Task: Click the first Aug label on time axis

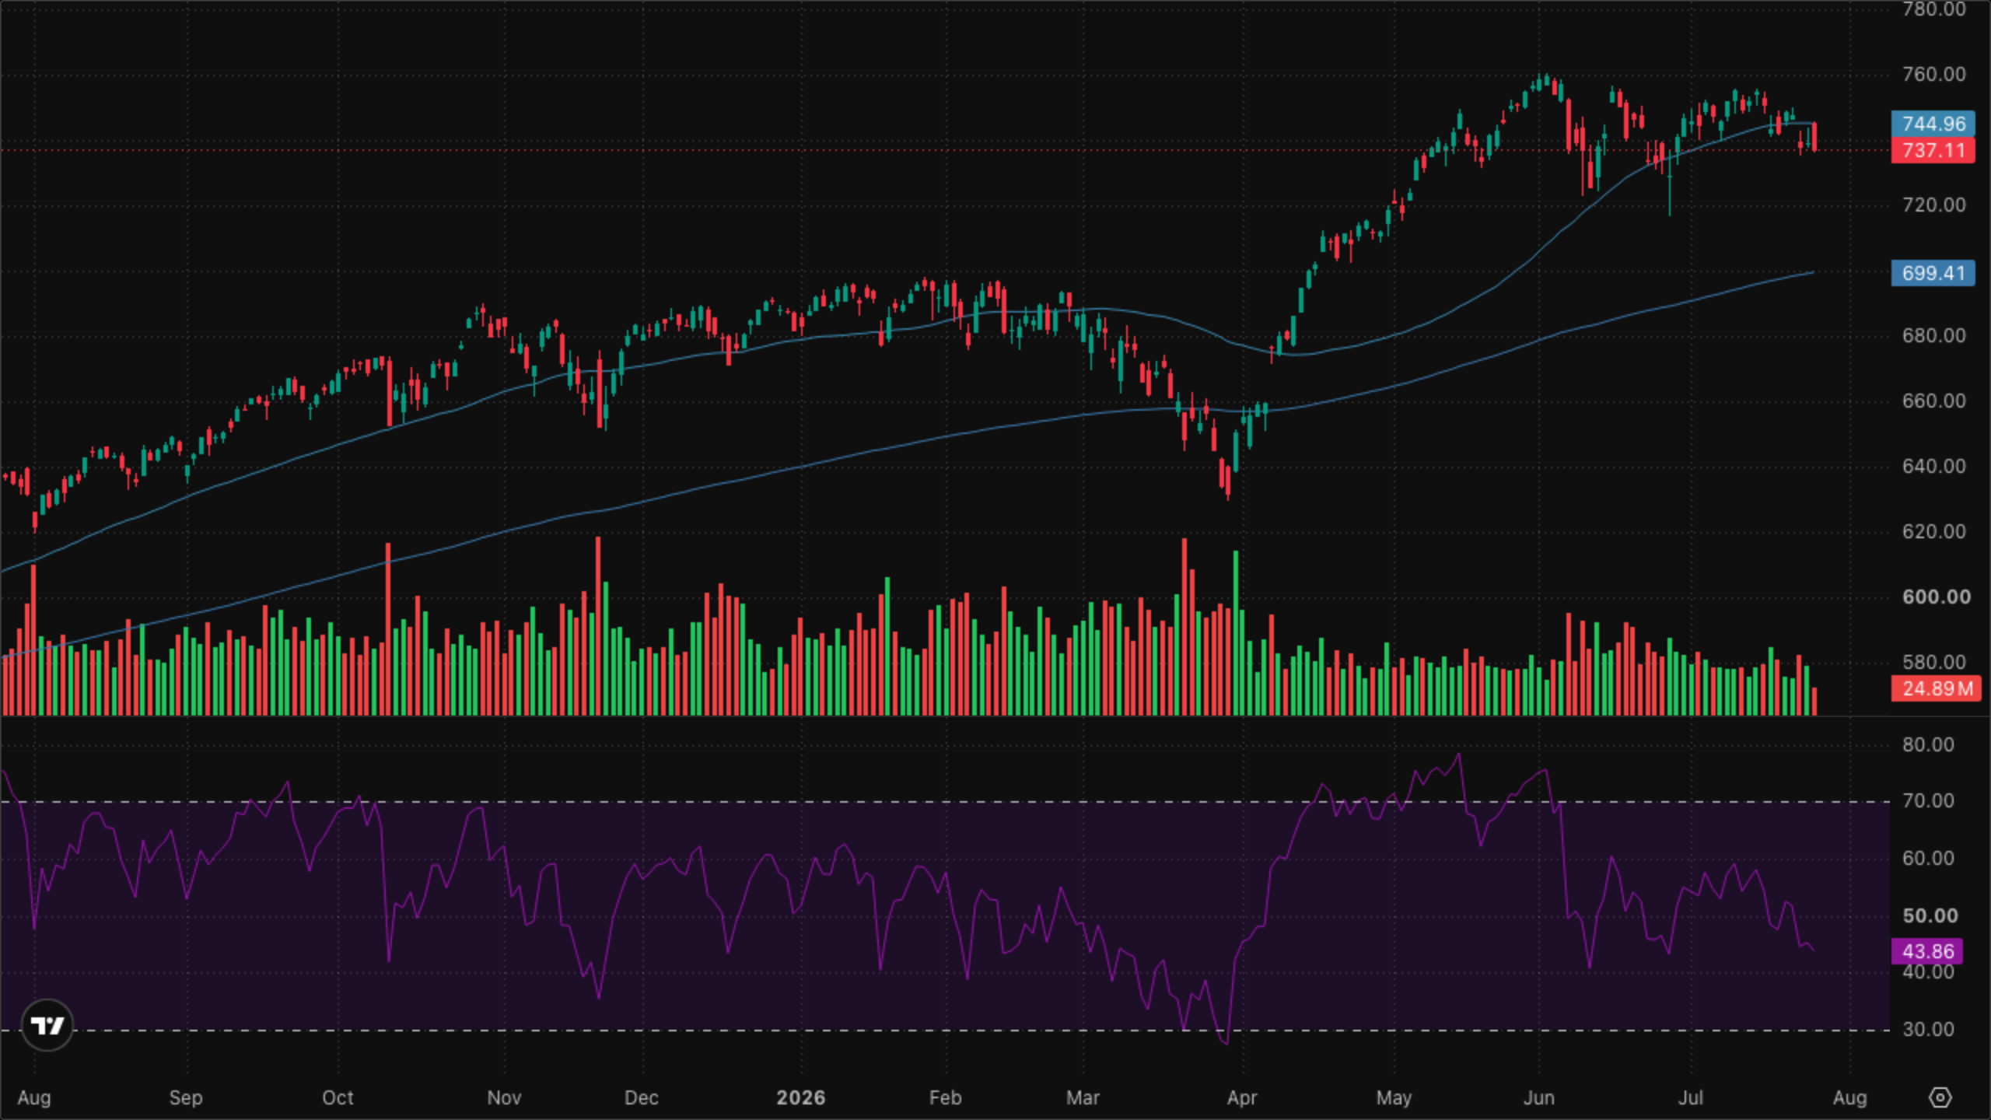Action: (x=34, y=1097)
